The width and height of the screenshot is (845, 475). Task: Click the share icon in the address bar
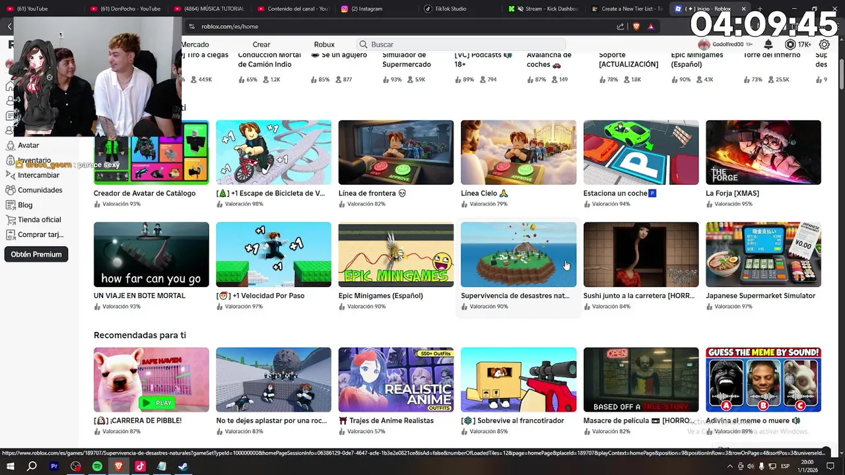tap(621, 26)
